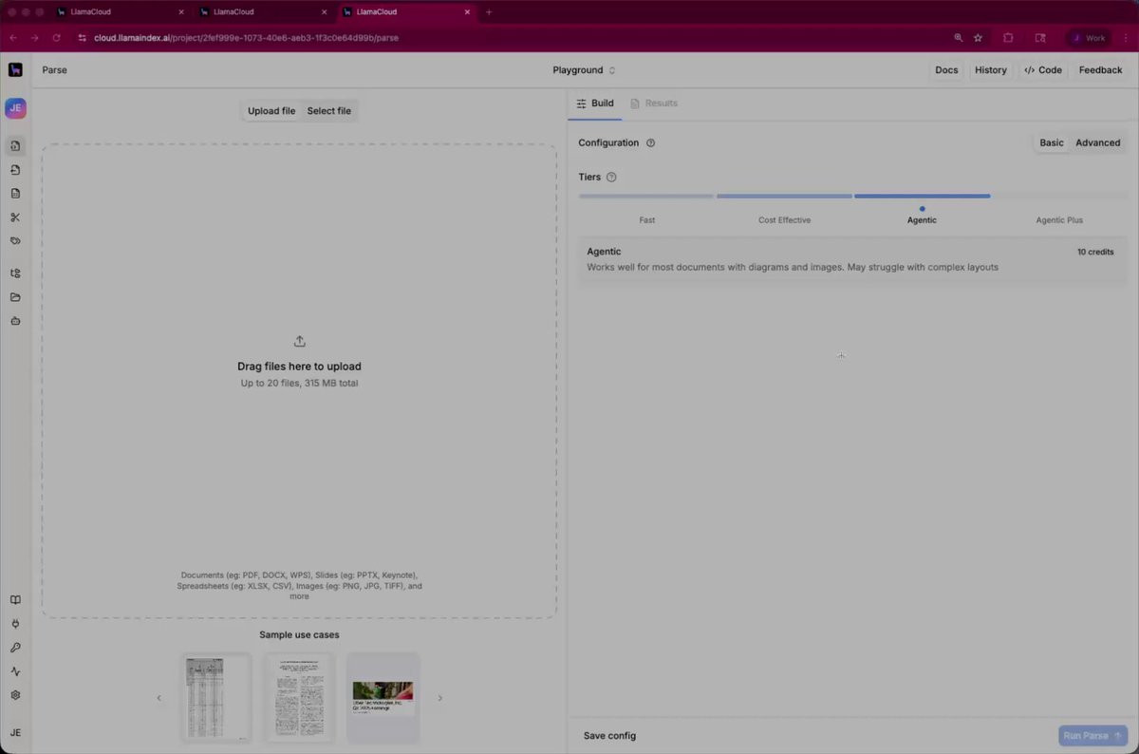The height and width of the screenshot is (754, 1139).
Task: Show next sample use cases with right chevron
Action: (439, 698)
